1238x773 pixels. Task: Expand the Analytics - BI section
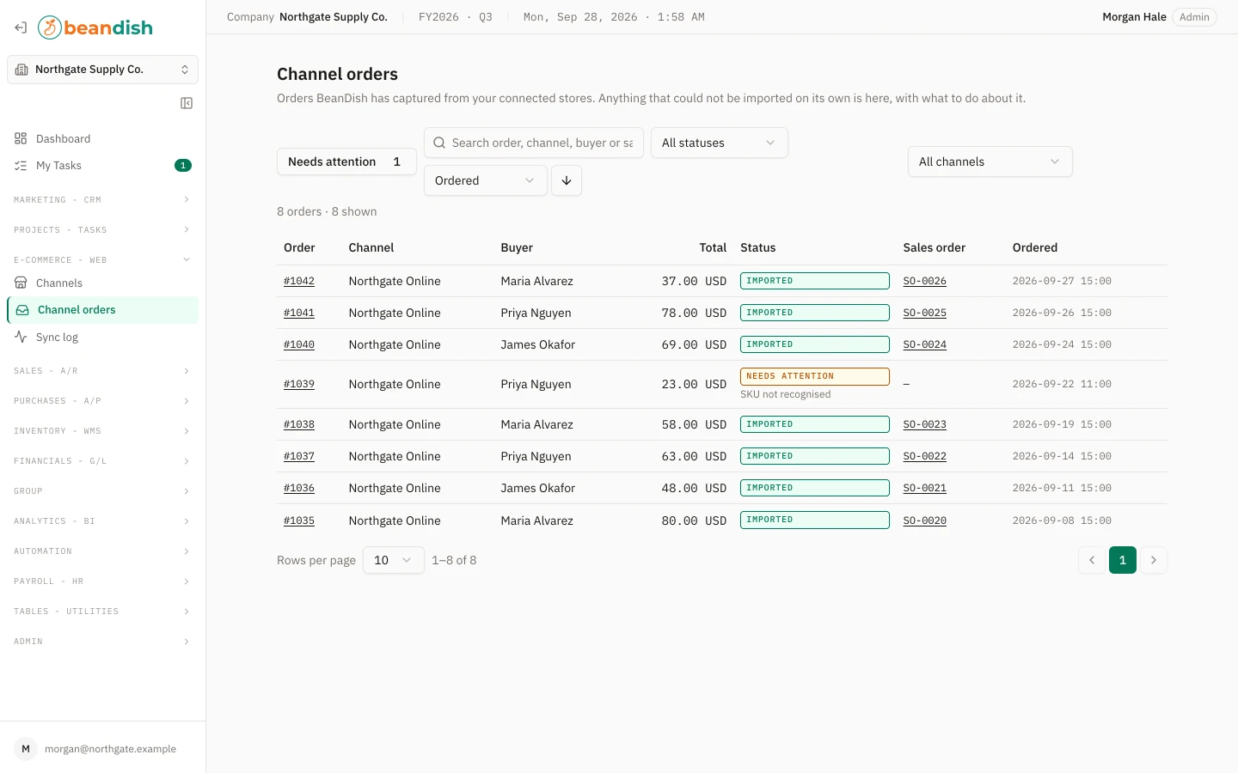pyautogui.click(x=102, y=521)
